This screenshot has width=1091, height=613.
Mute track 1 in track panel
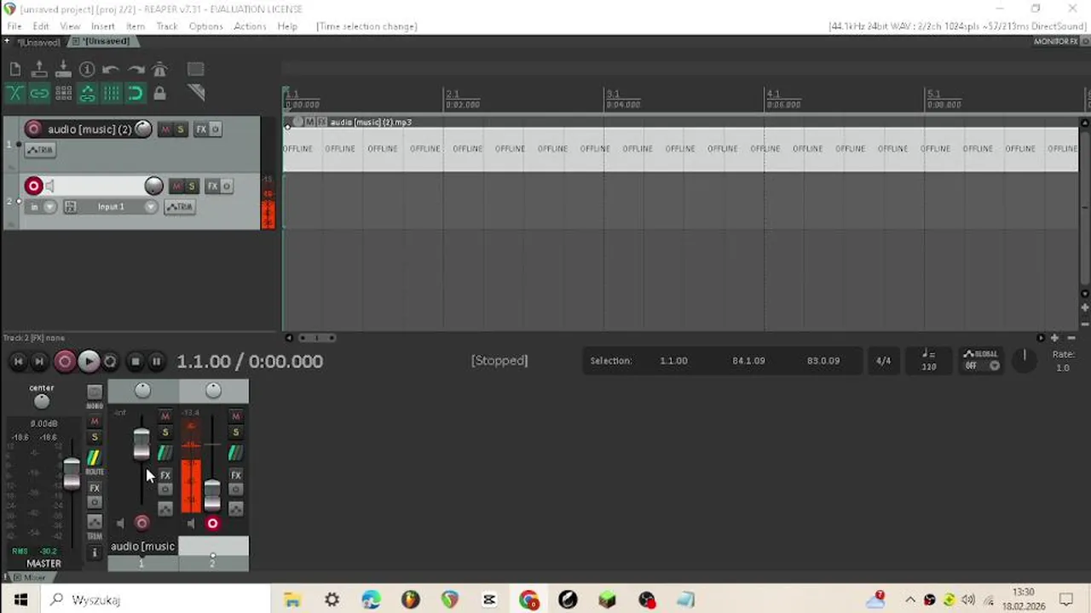[x=165, y=129]
